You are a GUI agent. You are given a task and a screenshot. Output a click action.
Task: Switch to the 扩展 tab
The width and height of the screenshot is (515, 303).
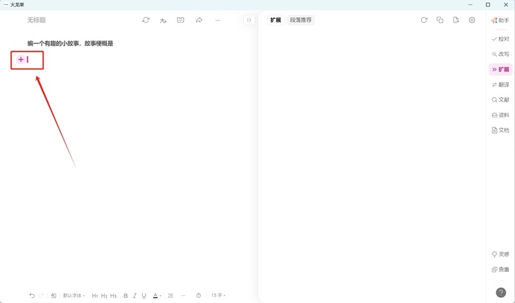pos(276,20)
